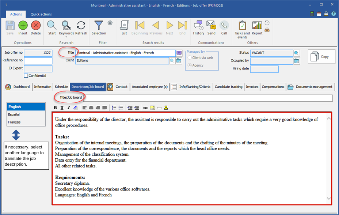
Task: Switch to the Quick actions tab
Action: tap(41, 14)
